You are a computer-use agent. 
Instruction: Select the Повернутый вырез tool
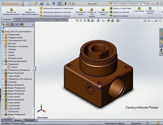[x=103, y=11]
